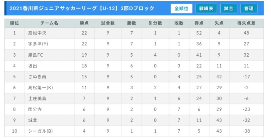Screen dimensions: 271x139
Task: Select the 高松中央 team row
Action: pyautogui.click(x=134, y=33)
